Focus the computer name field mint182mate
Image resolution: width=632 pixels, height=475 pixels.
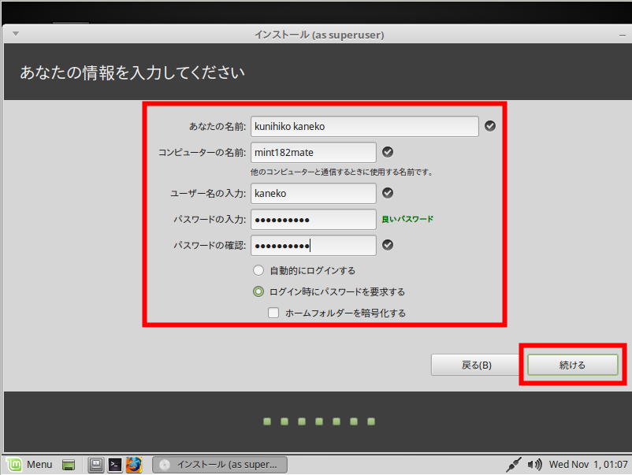[313, 152]
